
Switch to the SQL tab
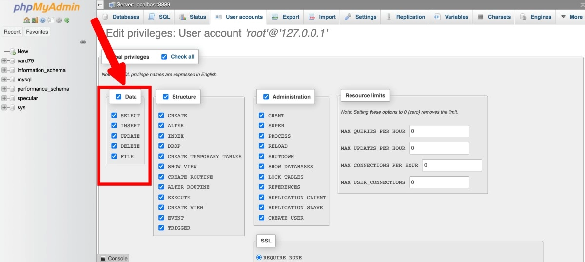pyautogui.click(x=159, y=17)
